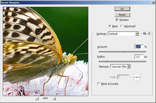Screen dimensions: 156x103
Task: Expand the Remove Gaussian Blur dropdown
Action: [120, 67]
